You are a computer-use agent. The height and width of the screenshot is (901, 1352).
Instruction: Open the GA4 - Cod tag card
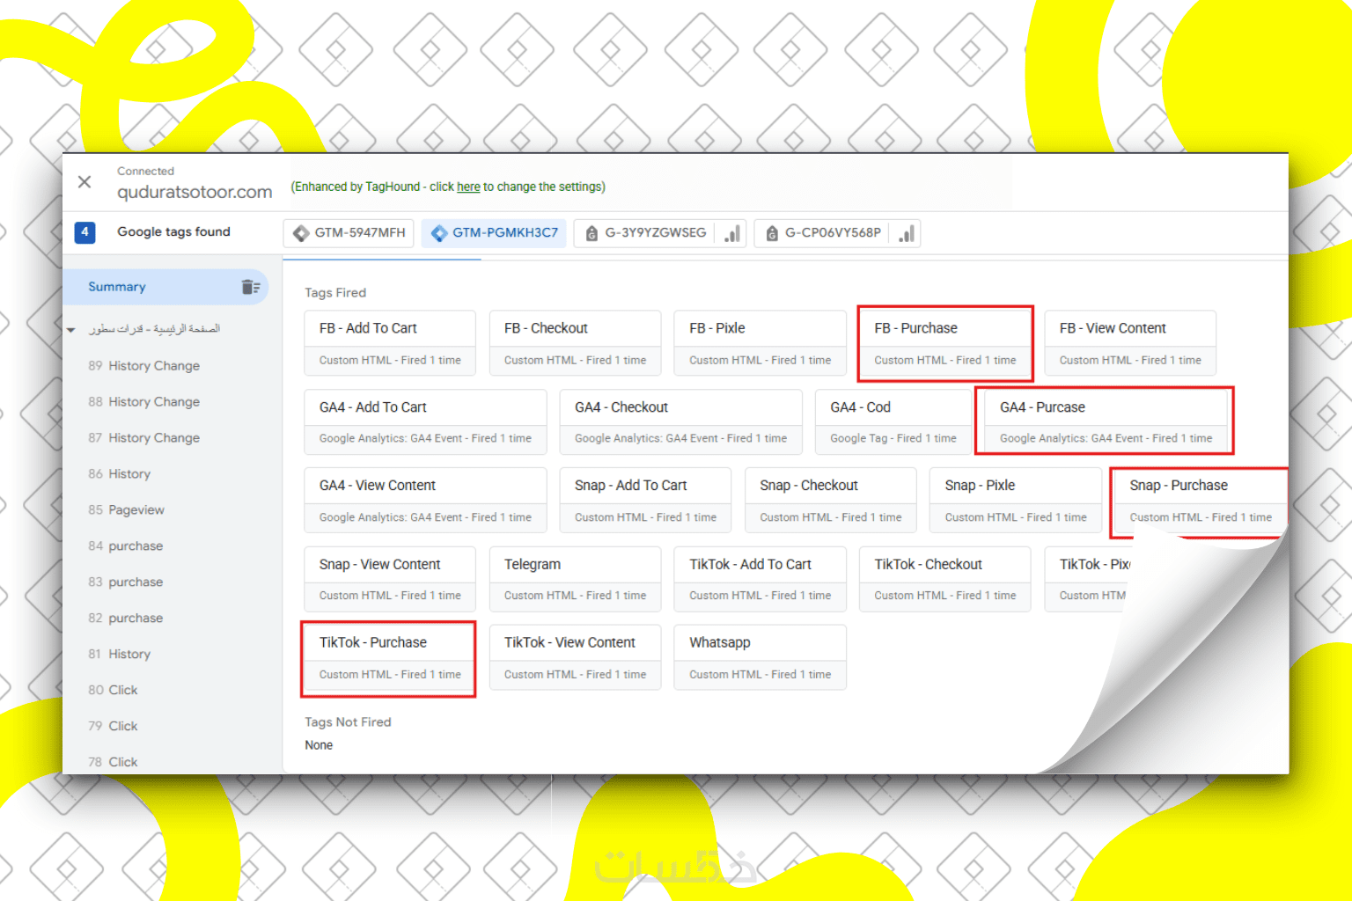tap(893, 422)
